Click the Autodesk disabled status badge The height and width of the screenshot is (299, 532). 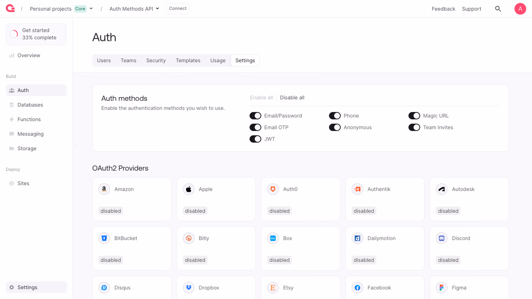point(448,211)
